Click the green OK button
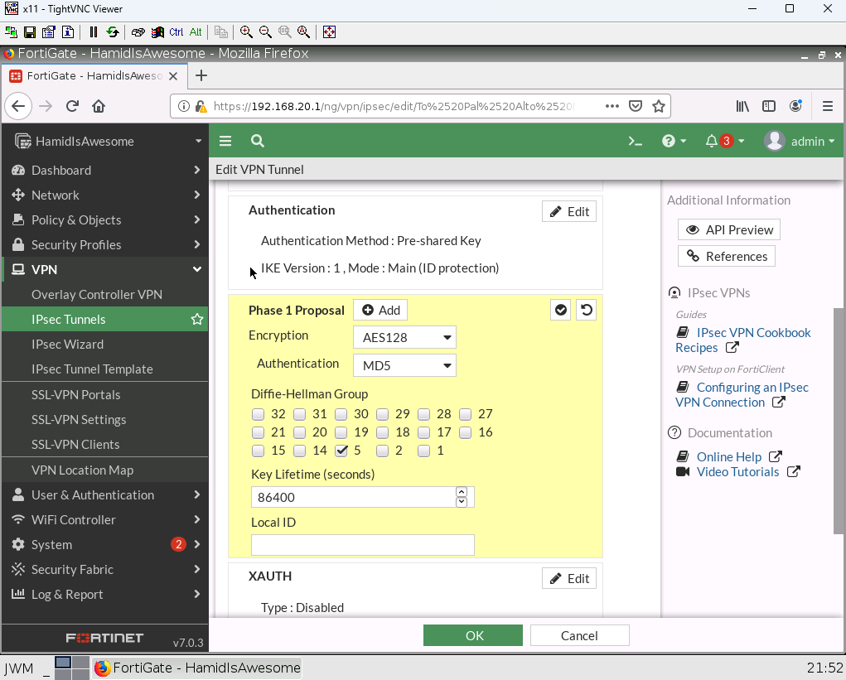This screenshot has height=680, width=846. (x=473, y=635)
